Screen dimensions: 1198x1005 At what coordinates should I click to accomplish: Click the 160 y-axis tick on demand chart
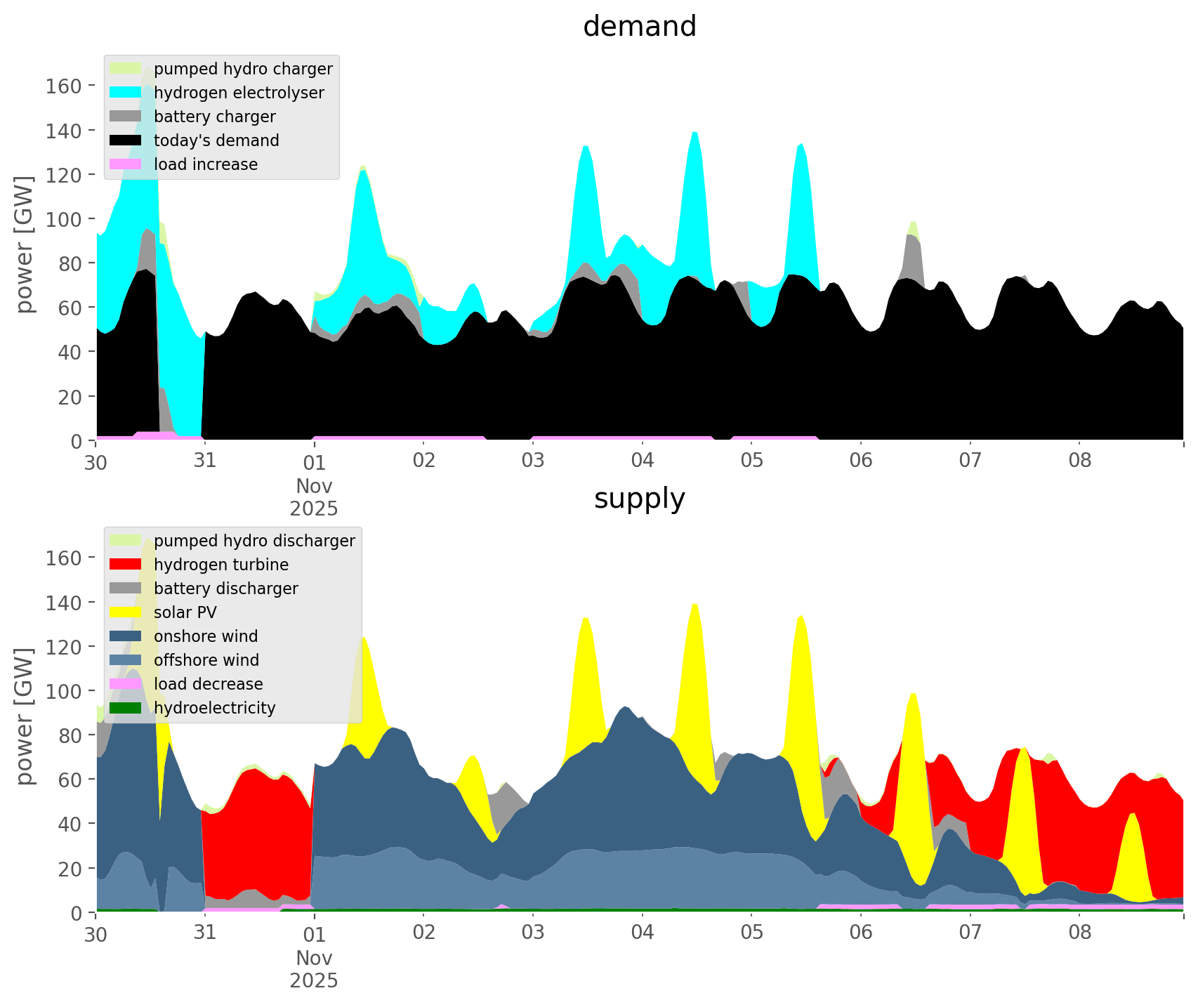[x=62, y=86]
